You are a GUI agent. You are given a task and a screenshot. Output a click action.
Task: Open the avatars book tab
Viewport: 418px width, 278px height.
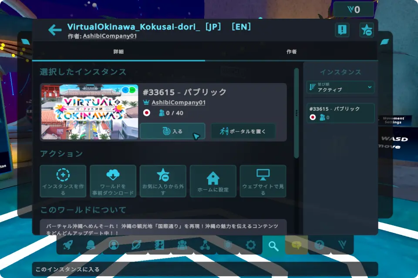tap(159, 245)
